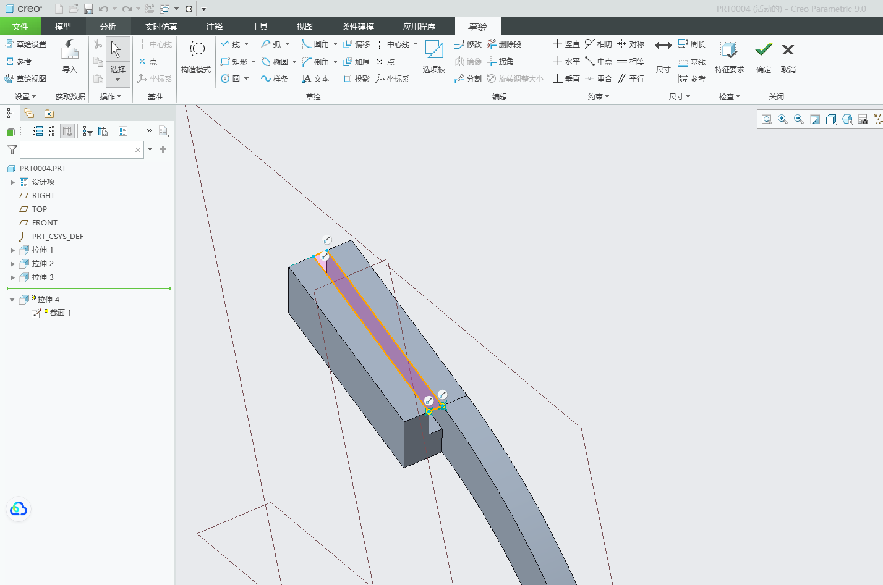
Task: Switch to the 模型 ribbon tab
Action: [x=63, y=27]
